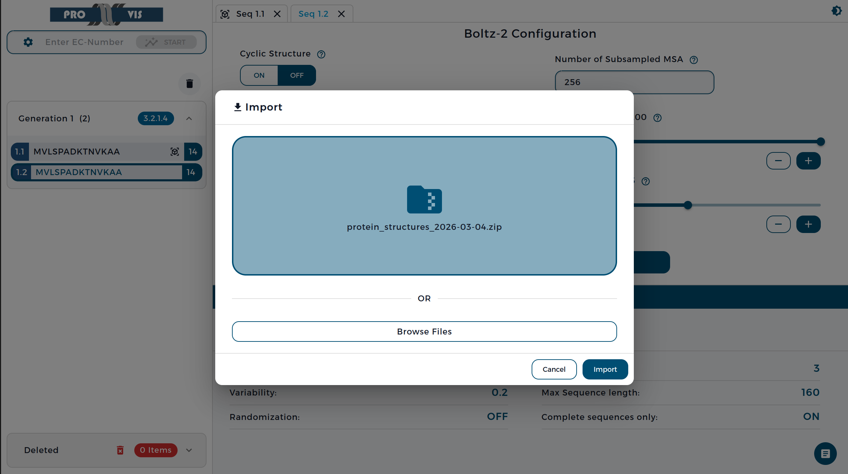
Task: Turn Cyclic Structure ON
Action: click(259, 75)
